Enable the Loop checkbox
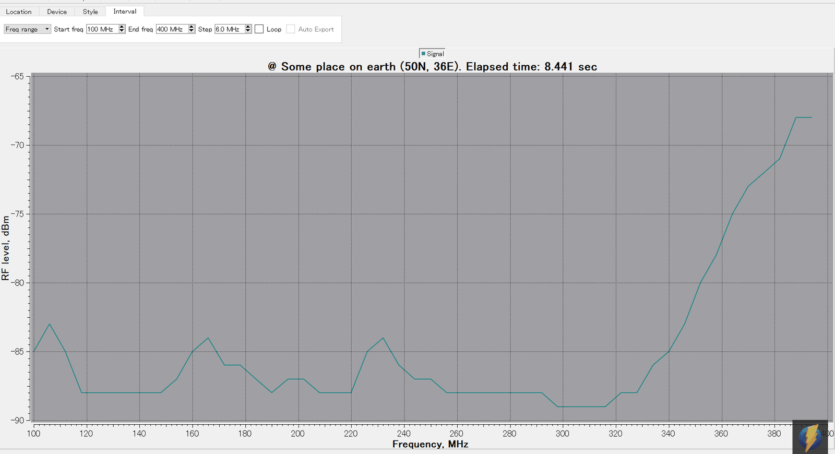This screenshot has height=454, width=835. (259, 29)
